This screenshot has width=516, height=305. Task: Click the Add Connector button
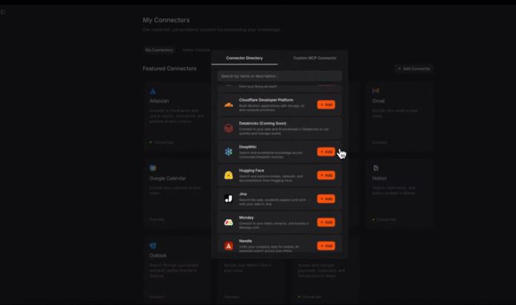(414, 69)
